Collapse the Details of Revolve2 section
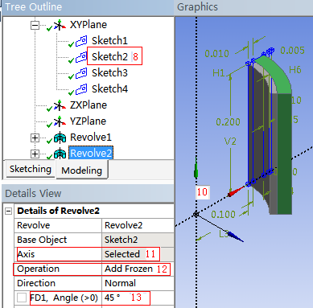Screen dimensions: 313x308 click(x=9, y=211)
